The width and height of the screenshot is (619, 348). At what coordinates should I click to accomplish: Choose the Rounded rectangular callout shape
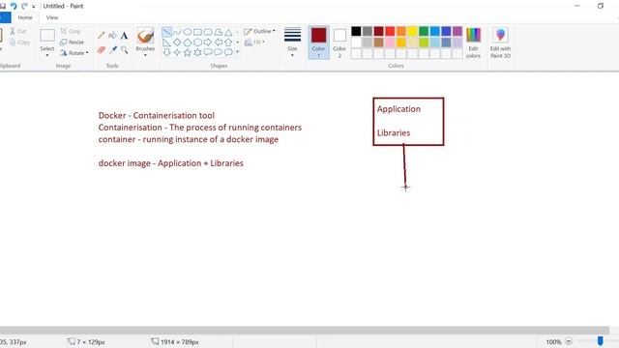[208, 52]
